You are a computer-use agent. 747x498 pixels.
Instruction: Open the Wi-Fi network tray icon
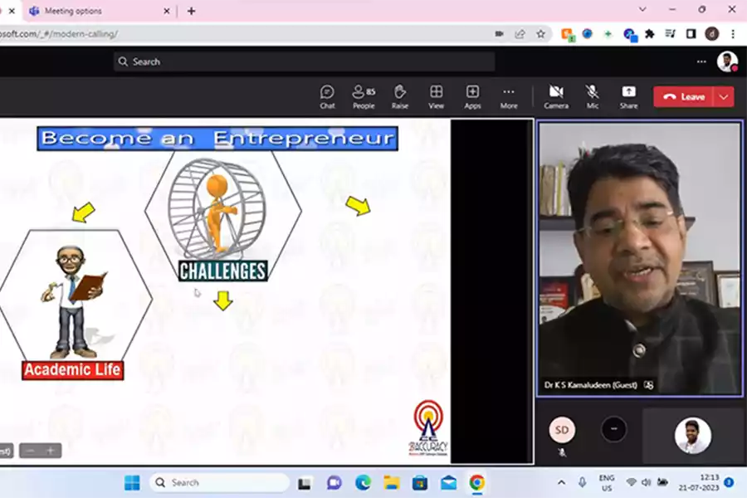pos(632,482)
